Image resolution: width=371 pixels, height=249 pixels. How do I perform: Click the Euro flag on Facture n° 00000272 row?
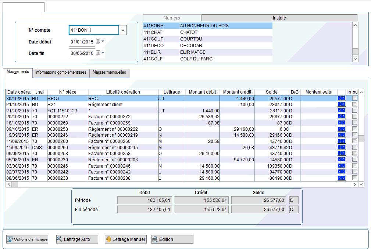[342, 117]
